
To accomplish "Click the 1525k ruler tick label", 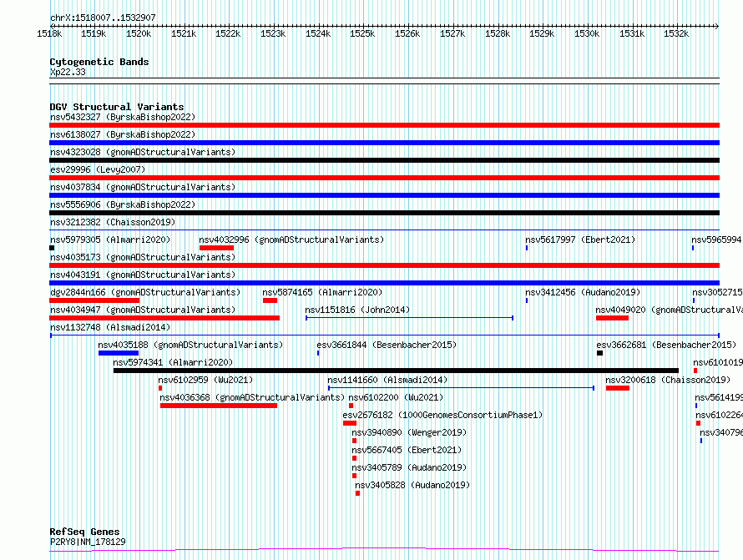I will click(362, 33).
